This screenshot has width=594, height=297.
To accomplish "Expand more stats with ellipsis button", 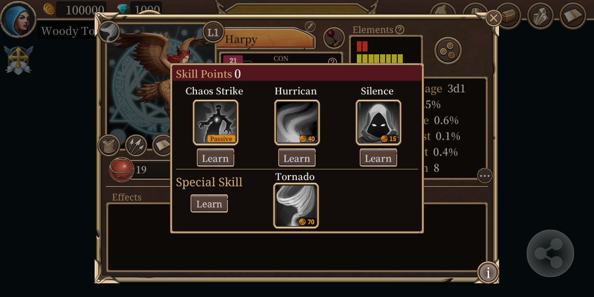I will pos(484,175).
